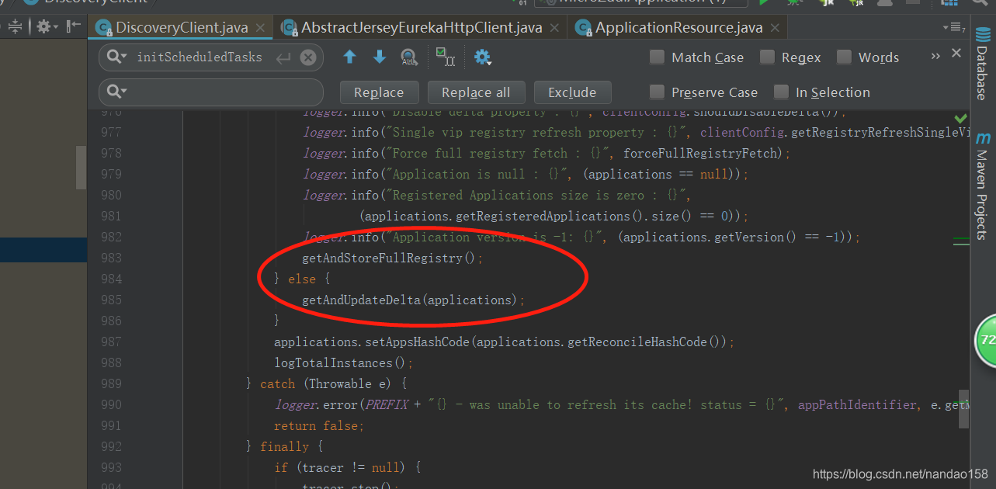Close the ApplicationResource.java tab
The image size is (996, 489).
coord(774,29)
